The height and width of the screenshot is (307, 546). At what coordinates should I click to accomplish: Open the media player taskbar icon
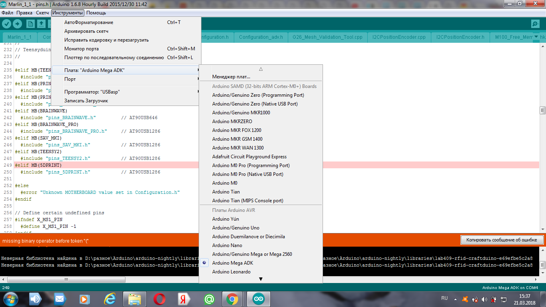84,299
